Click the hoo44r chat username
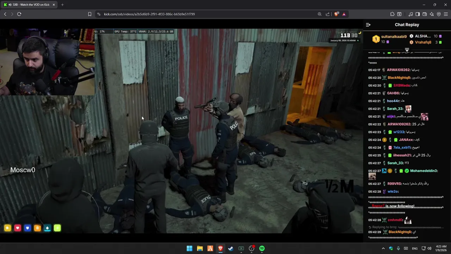Image resolution: width=451 pixels, height=254 pixels. click(x=394, y=101)
